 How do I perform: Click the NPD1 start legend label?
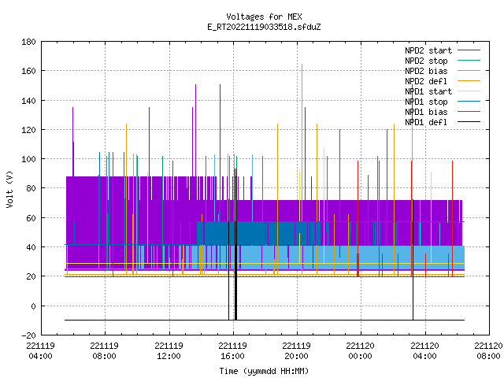pyautogui.click(x=428, y=91)
